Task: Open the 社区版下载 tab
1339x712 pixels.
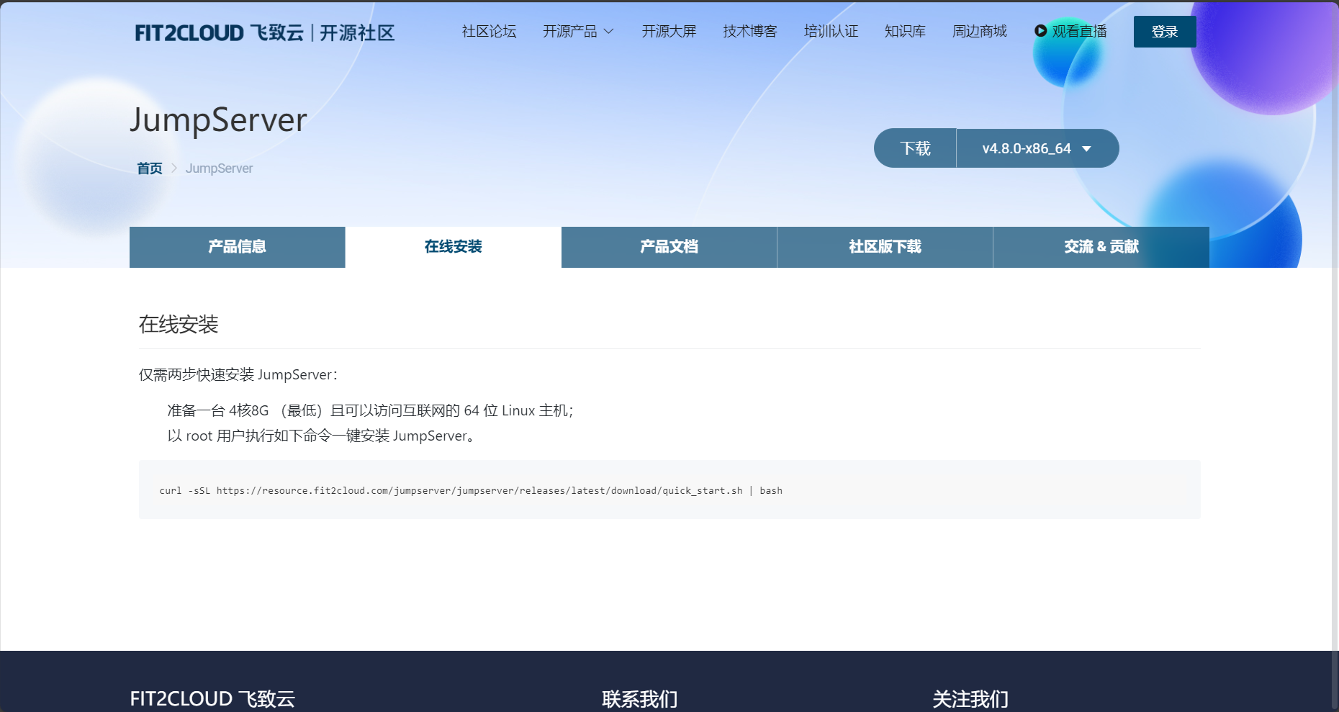Action: click(884, 247)
